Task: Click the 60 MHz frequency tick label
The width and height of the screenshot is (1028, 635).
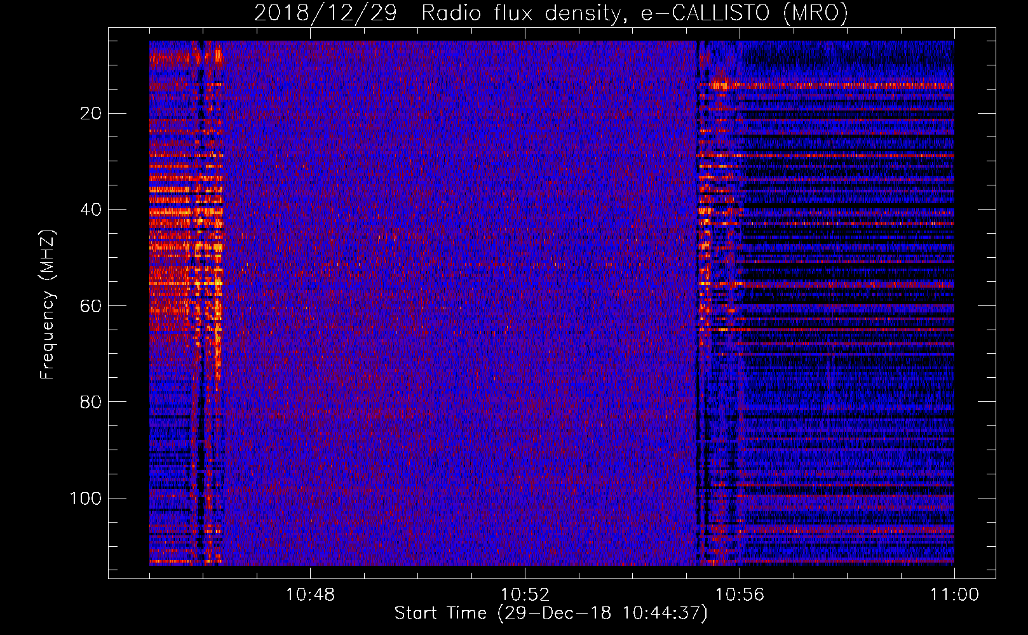Action: 91,306
